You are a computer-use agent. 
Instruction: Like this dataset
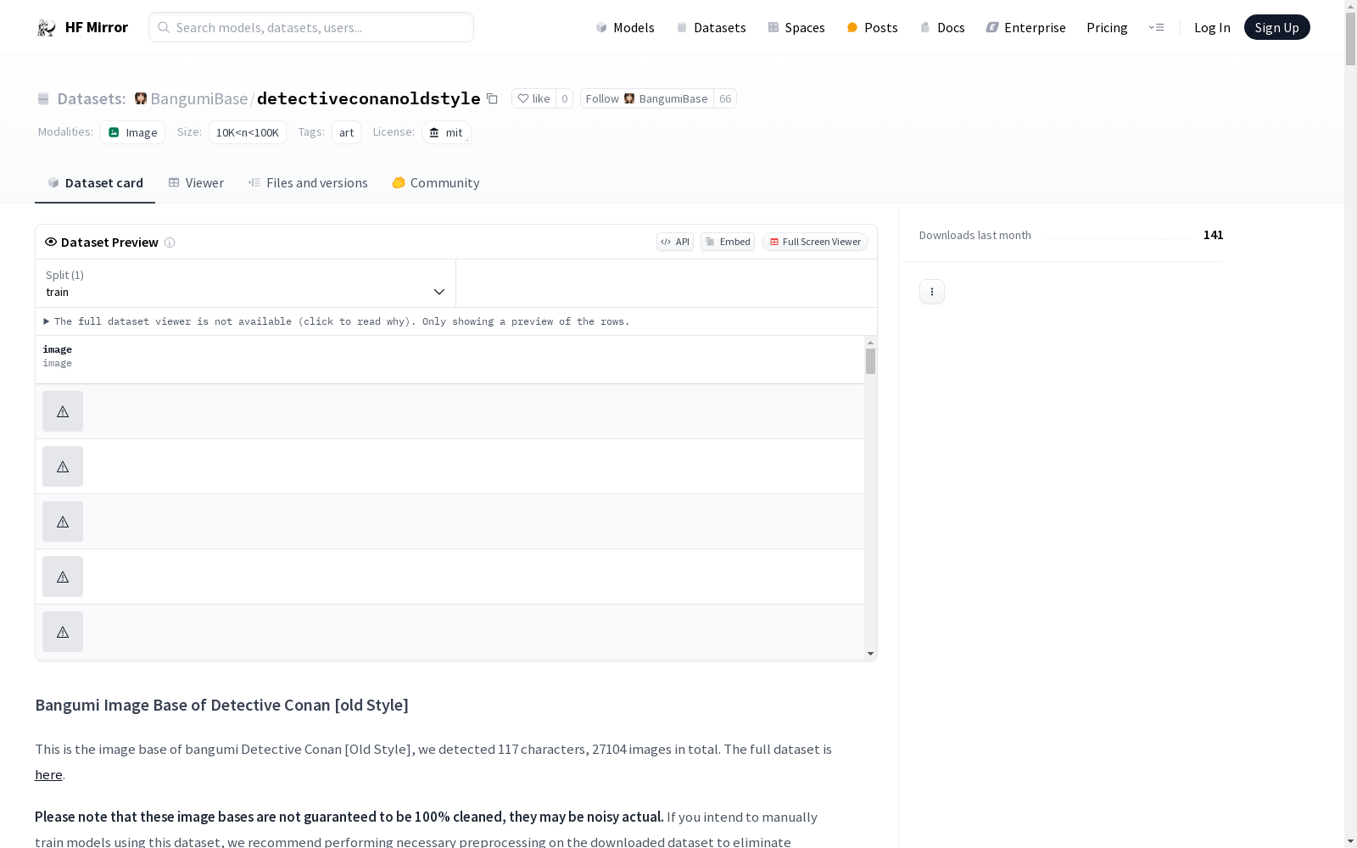click(x=533, y=98)
